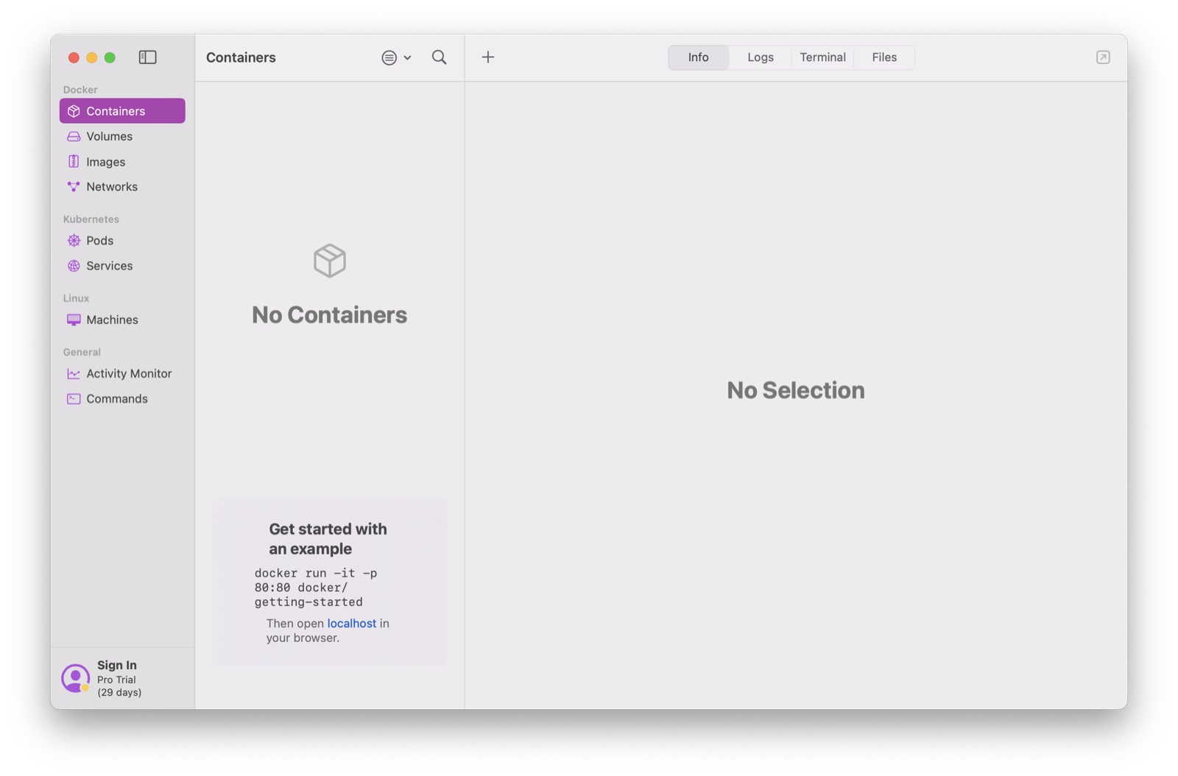Click the Activity Monitor chart icon
1178x776 pixels.
[x=74, y=374]
